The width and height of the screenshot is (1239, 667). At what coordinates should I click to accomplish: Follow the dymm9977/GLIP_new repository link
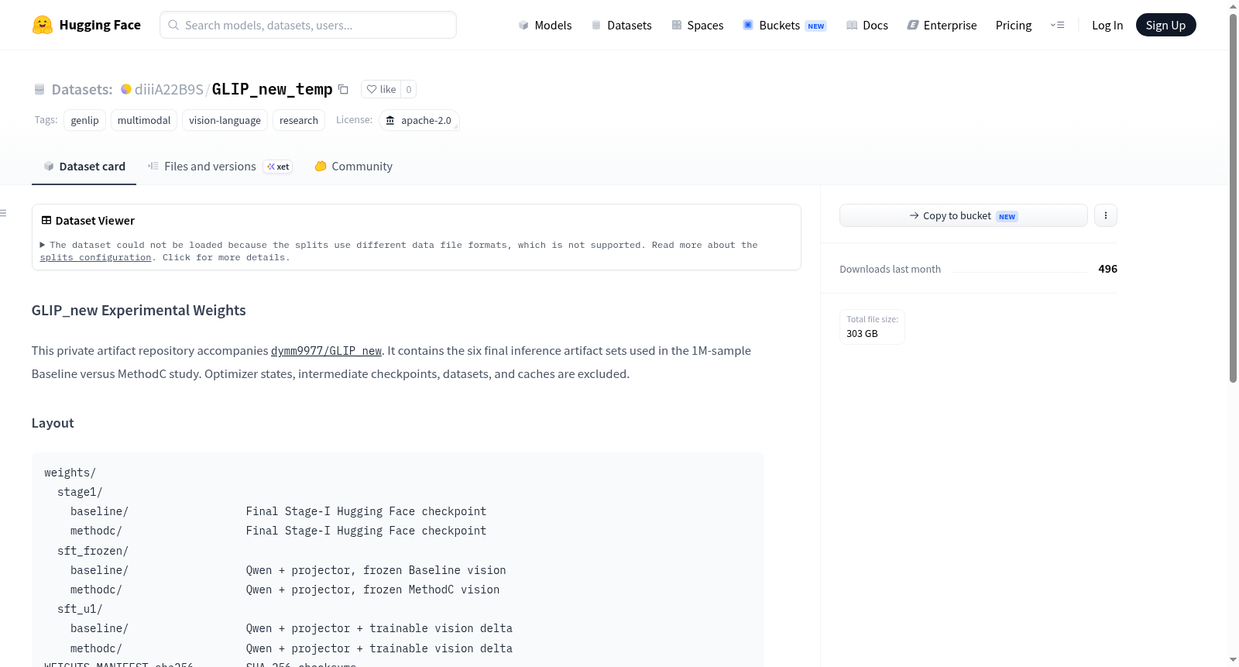point(326,351)
